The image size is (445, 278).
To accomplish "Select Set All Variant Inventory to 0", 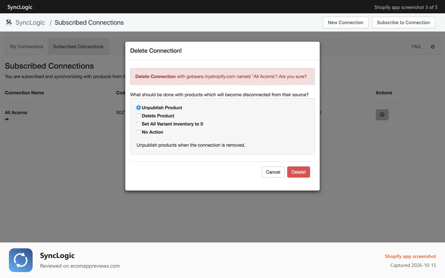I will (x=139, y=124).
